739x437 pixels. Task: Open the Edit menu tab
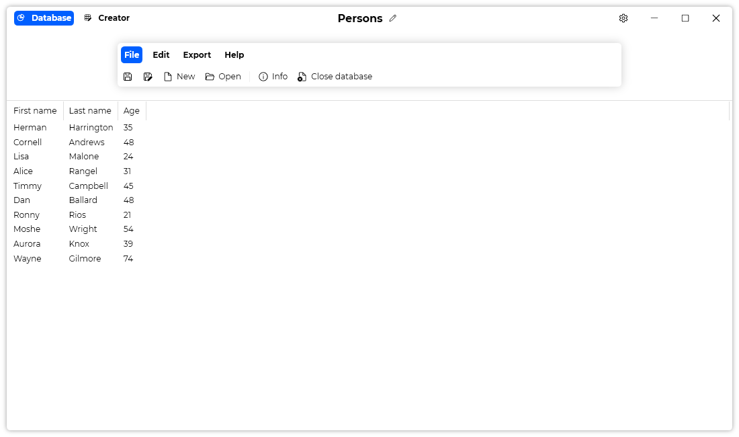point(161,54)
